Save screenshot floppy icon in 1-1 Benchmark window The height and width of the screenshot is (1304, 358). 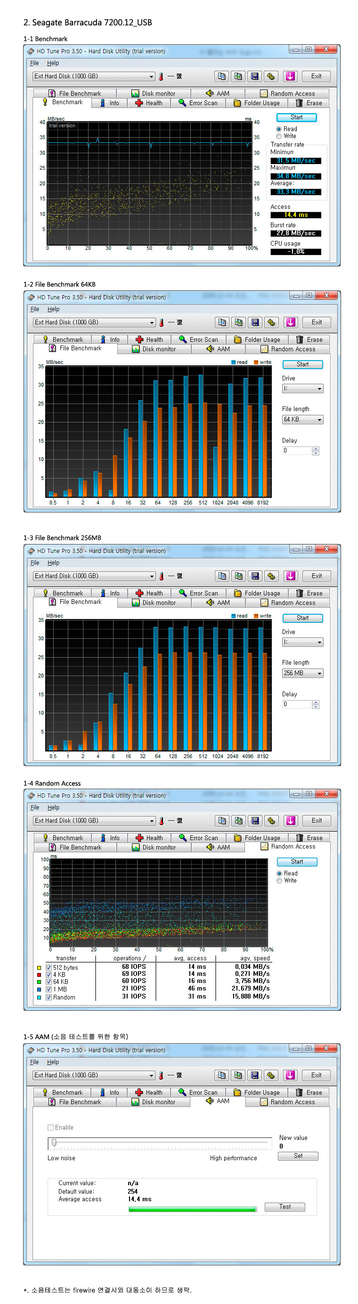coord(255,76)
